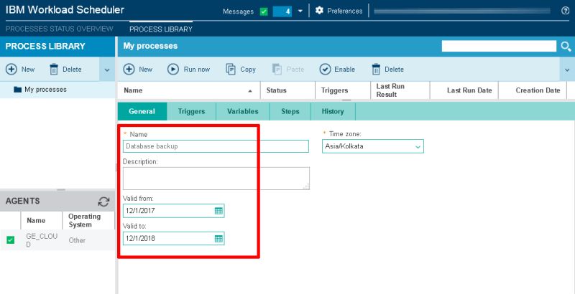This screenshot has width=575, height=294.
Task: Click the search magnifier icon
Action: (x=566, y=46)
